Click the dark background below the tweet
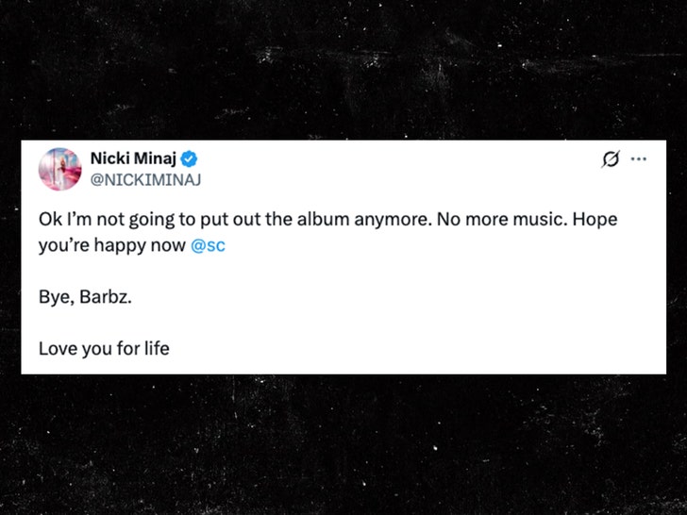Image resolution: width=687 pixels, height=515 pixels. pyautogui.click(x=343, y=443)
